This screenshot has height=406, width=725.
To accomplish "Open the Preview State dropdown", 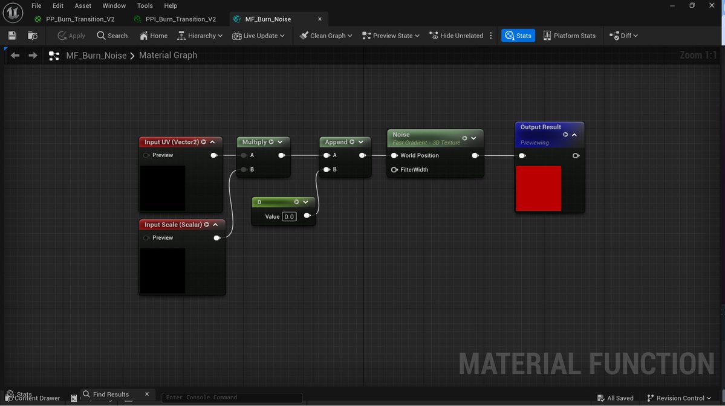I will coord(391,36).
